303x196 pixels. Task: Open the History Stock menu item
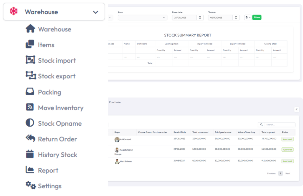tap(57, 154)
